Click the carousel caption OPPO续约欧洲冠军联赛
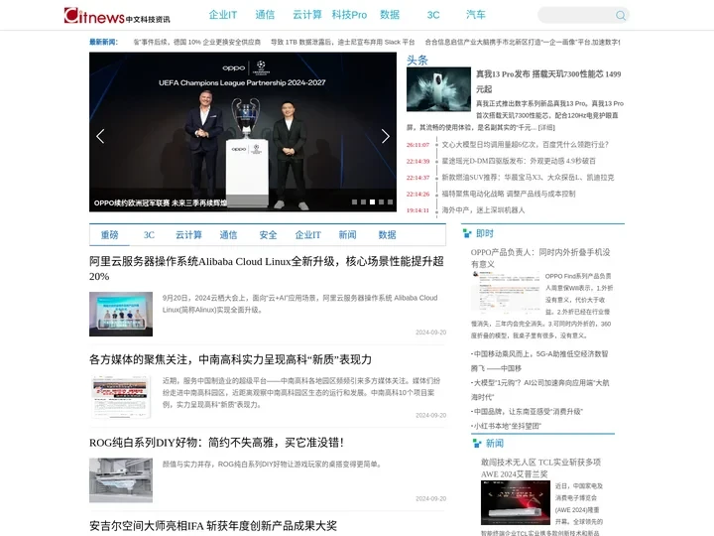 tap(161, 202)
